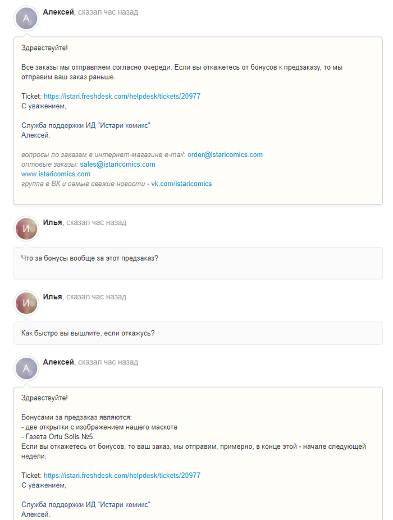Click the name Илья above the bonus question

tap(52, 222)
